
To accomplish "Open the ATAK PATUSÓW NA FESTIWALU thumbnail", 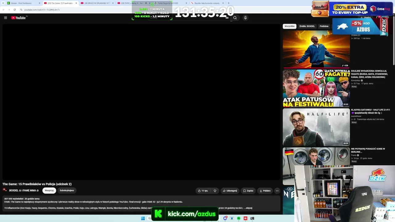I will (x=316, y=88).
